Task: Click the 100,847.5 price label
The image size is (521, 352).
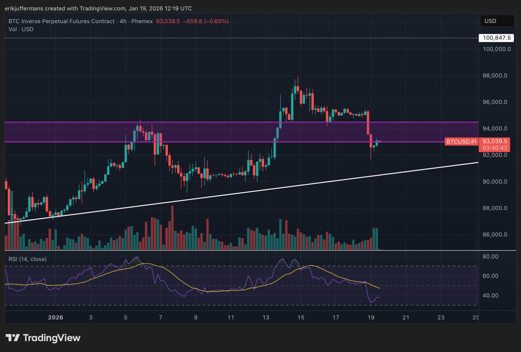Action: [x=496, y=38]
